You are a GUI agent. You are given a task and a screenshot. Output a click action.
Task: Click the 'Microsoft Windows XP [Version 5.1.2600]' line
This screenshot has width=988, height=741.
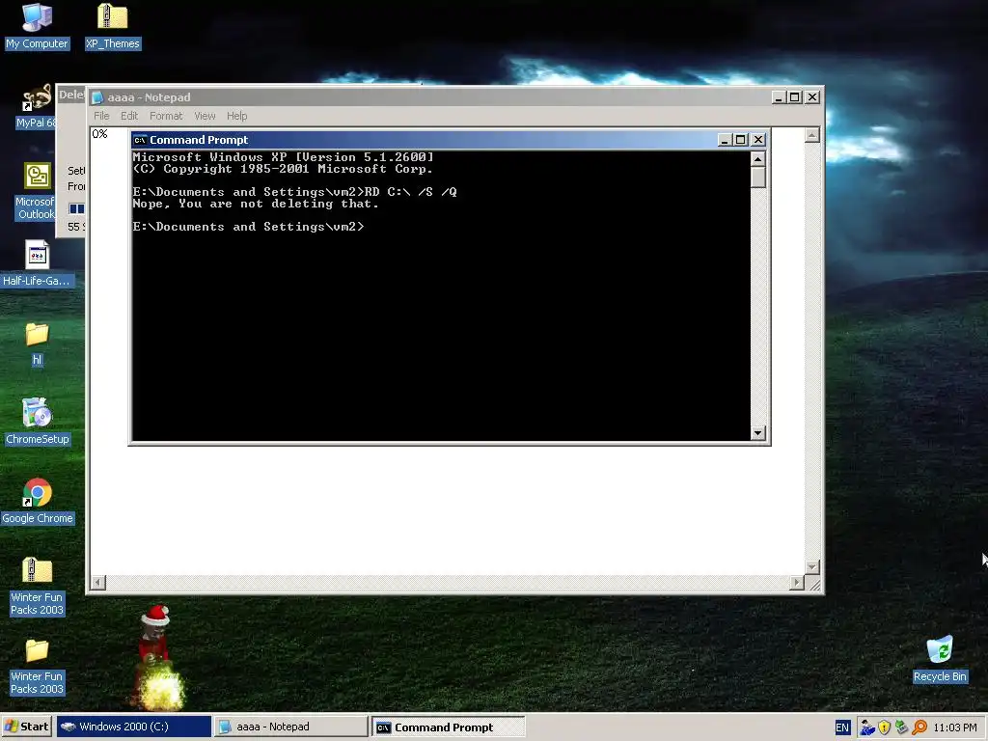click(283, 157)
